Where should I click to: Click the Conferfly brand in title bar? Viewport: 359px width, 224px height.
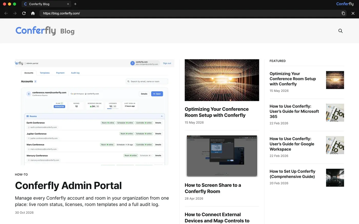(345, 4)
